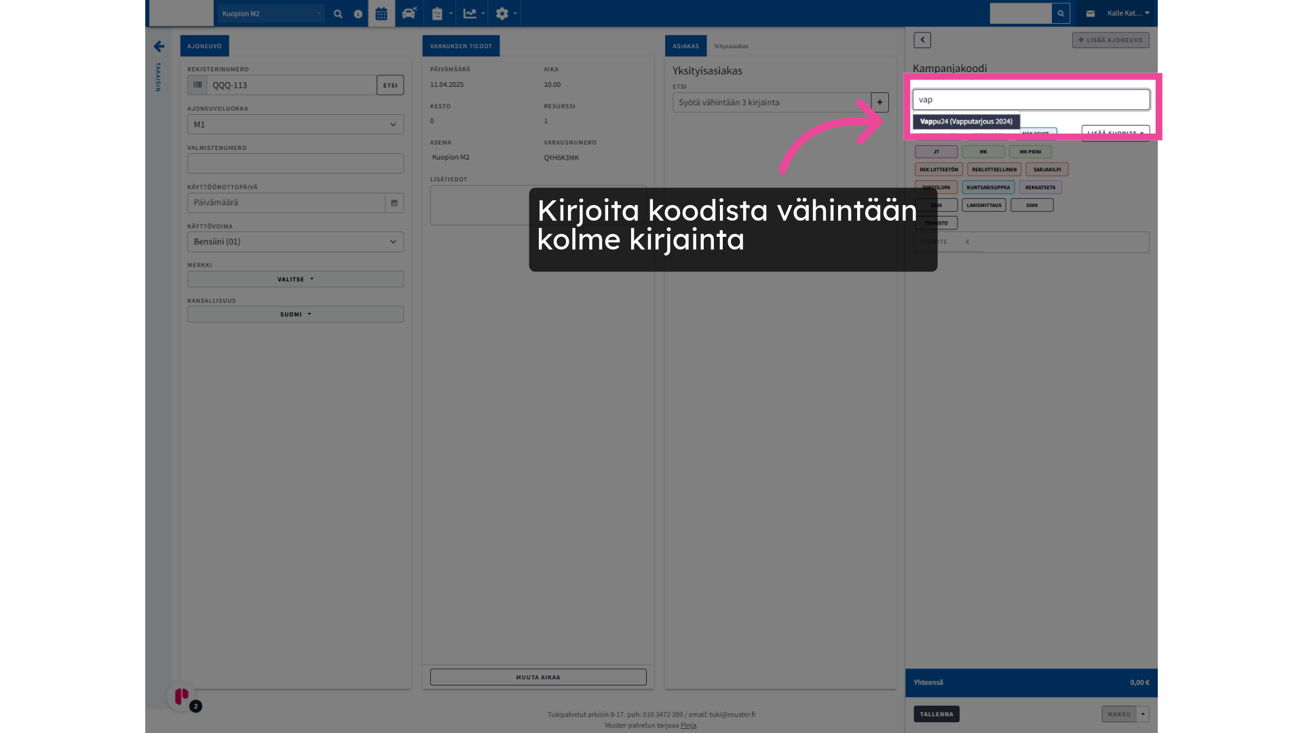Open the Merkki Valitse dropdown
This screenshot has height=733, width=1303.
pos(295,279)
